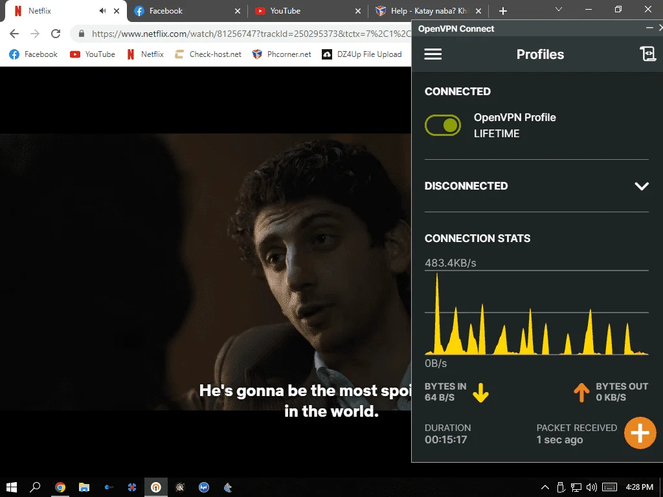663x497 pixels.
Task: Open the Windows Start menu
Action: click(12, 487)
